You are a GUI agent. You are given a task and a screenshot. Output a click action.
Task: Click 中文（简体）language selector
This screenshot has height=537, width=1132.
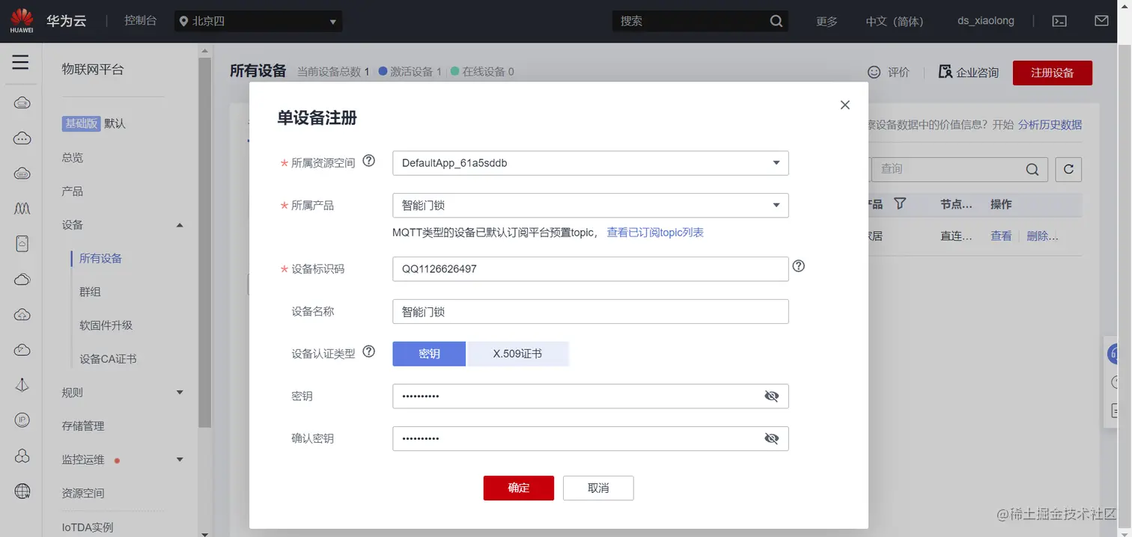895,21
